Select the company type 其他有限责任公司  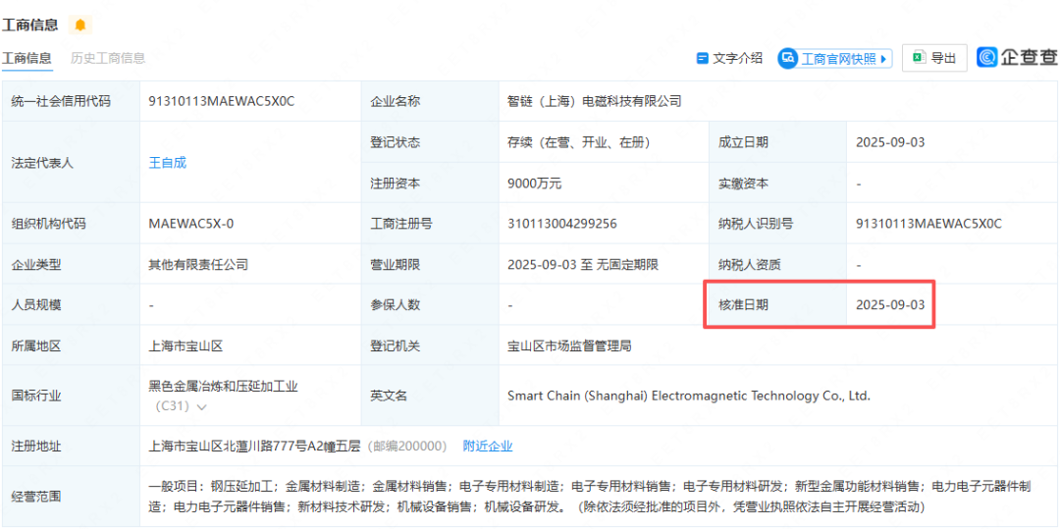[198, 264]
